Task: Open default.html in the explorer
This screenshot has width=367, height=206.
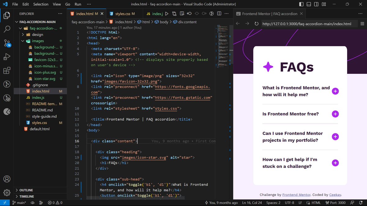Action: (x=39, y=129)
